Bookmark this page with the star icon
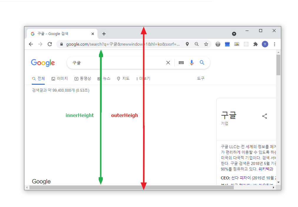This screenshot has width=298, height=207. pos(206,44)
